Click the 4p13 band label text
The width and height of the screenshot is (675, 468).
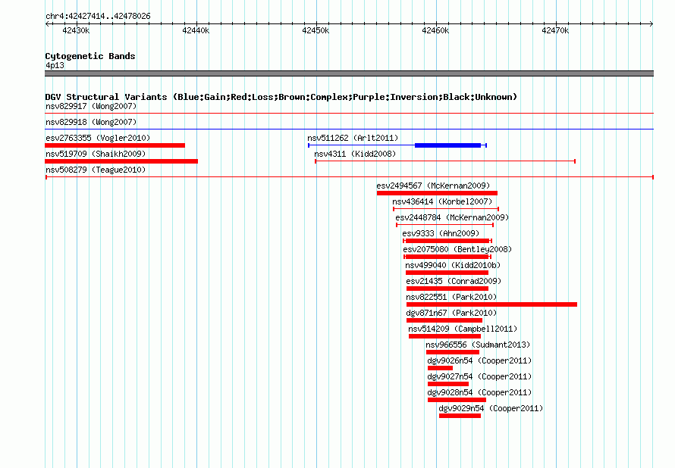55,65
